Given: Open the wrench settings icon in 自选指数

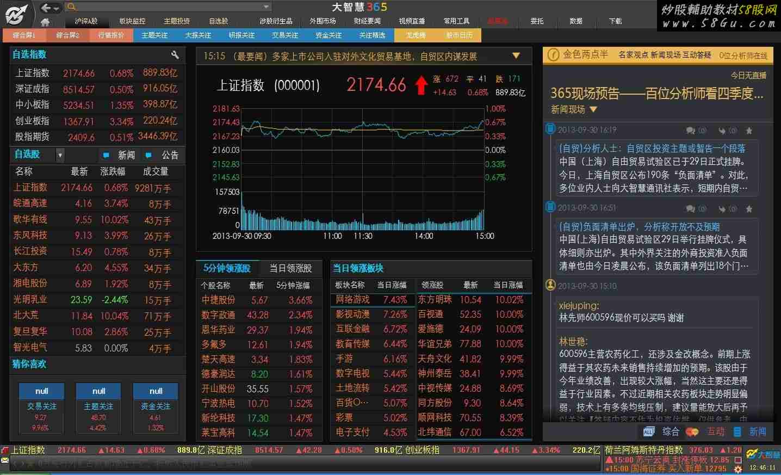Looking at the screenshot, I should pos(175,54).
